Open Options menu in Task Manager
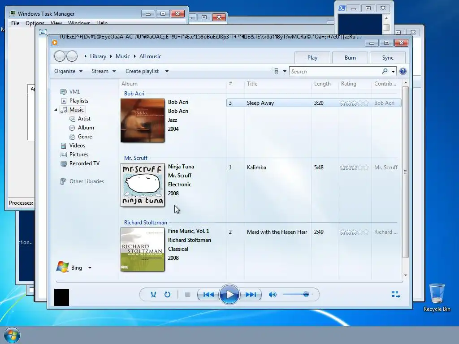Screen dimensions: 459x344 coord(35,23)
